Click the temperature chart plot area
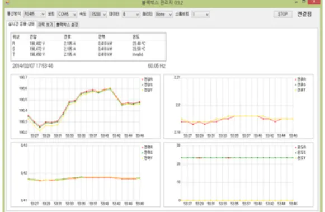Screen dimensions: 325x212 click(237, 173)
